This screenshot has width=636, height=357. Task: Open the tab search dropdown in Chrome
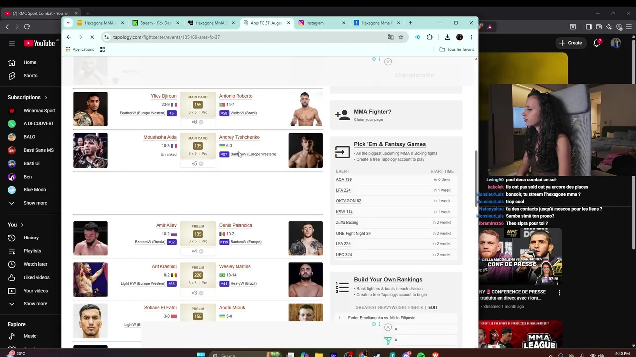tap(69, 23)
